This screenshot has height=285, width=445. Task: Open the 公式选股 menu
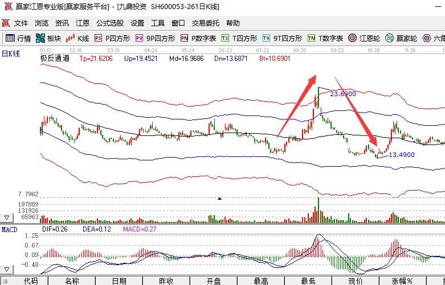point(110,23)
